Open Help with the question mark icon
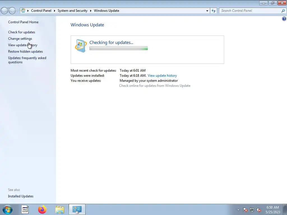The height and width of the screenshot is (215, 287). click(x=284, y=19)
